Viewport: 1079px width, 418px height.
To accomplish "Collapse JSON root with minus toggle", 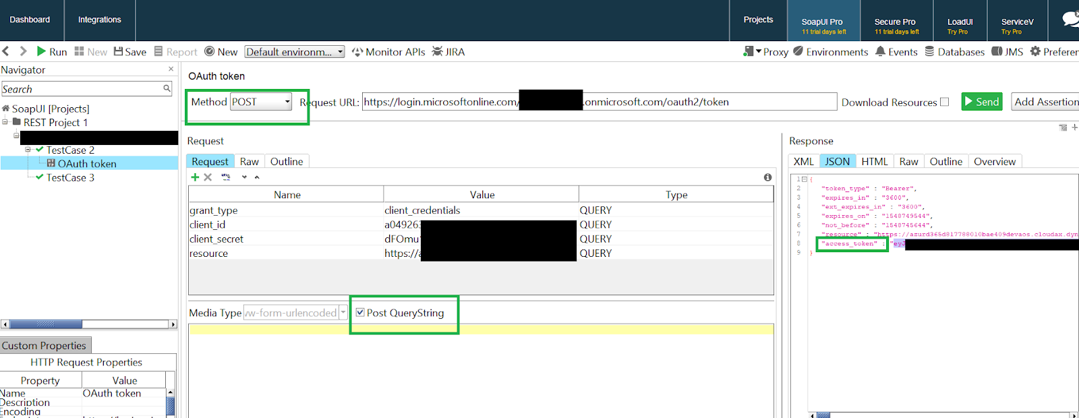I will [x=805, y=179].
